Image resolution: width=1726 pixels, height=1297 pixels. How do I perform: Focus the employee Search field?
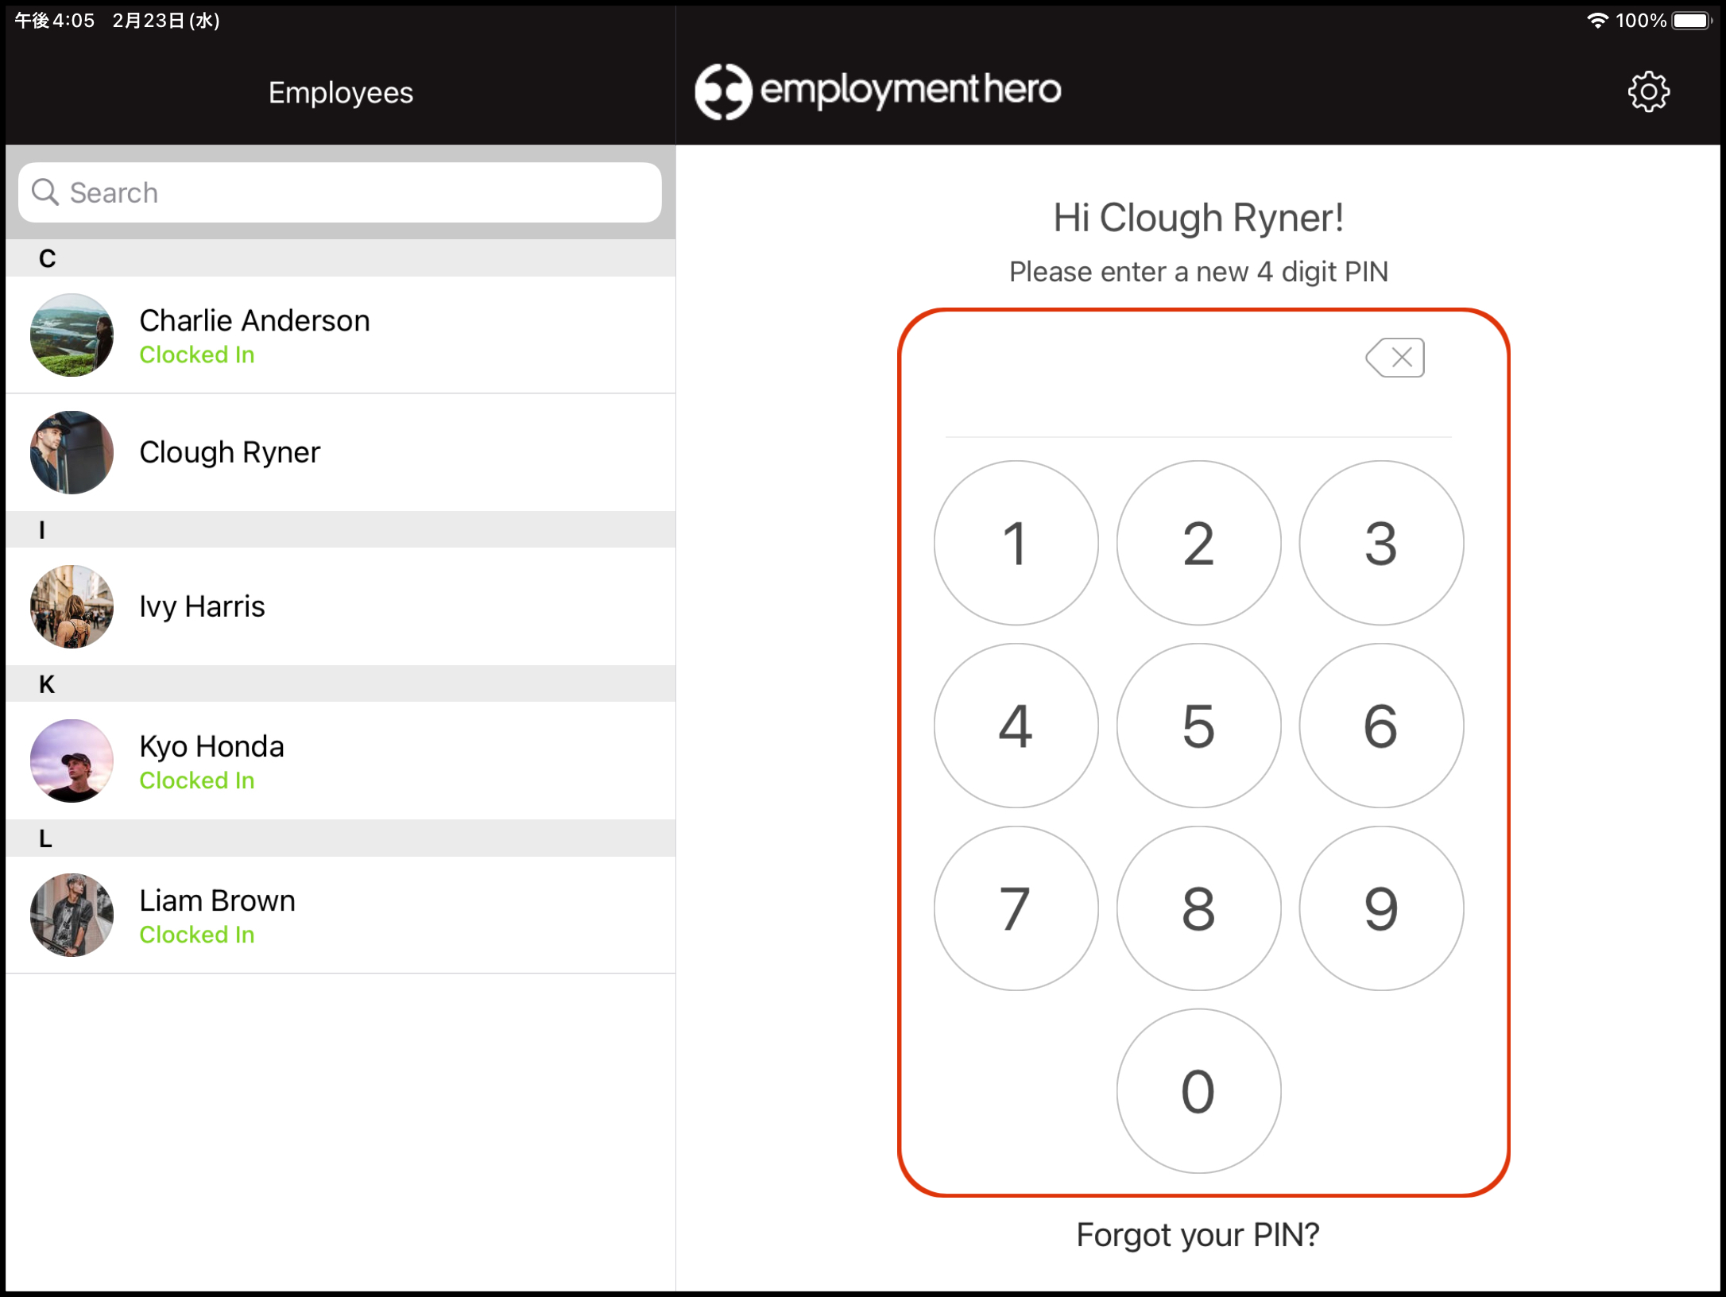coord(358,192)
